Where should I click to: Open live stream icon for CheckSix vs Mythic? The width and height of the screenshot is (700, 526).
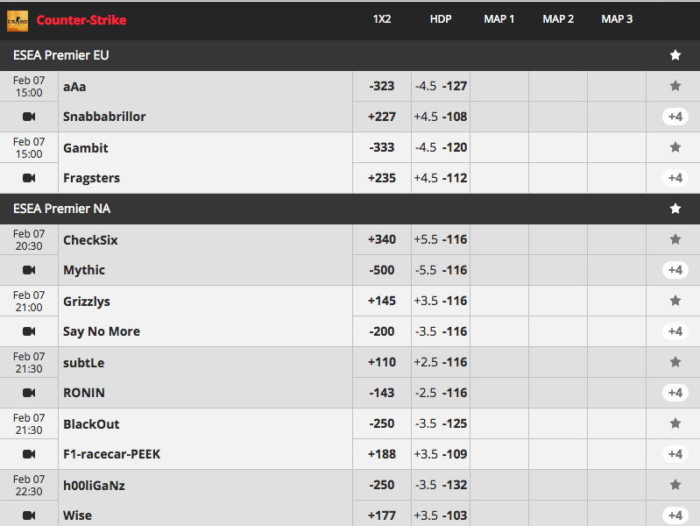[x=29, y=270]
